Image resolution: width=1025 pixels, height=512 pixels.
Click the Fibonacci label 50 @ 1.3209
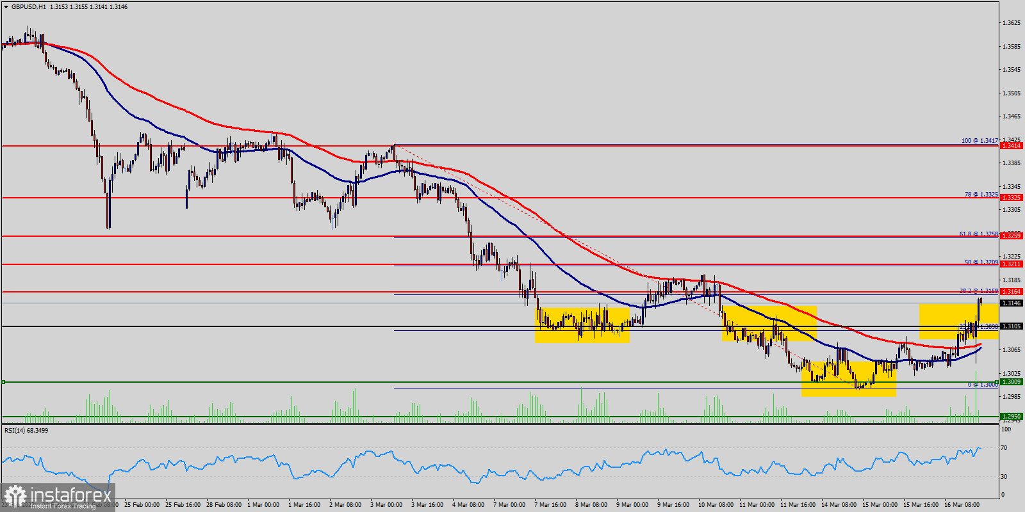[981, 262]
